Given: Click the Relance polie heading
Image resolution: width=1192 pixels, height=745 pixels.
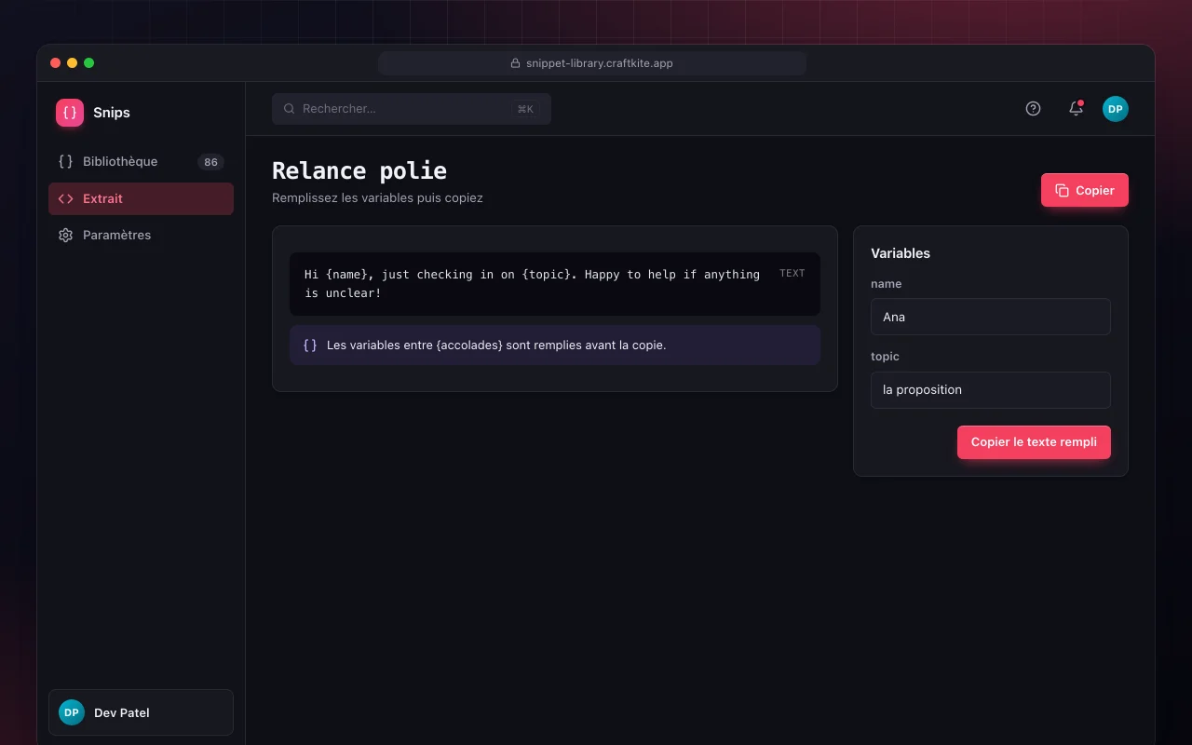Looking at the screenshot, I should click(x=359, y=170).
